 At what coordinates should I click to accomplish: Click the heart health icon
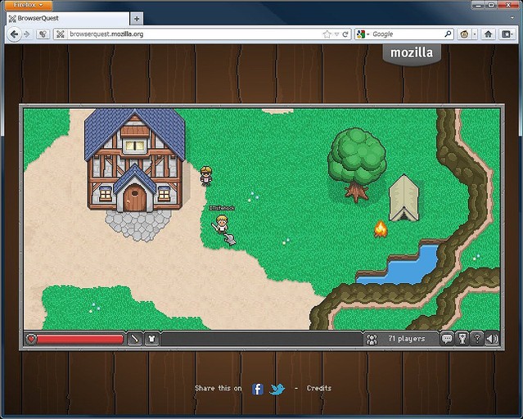30,340
